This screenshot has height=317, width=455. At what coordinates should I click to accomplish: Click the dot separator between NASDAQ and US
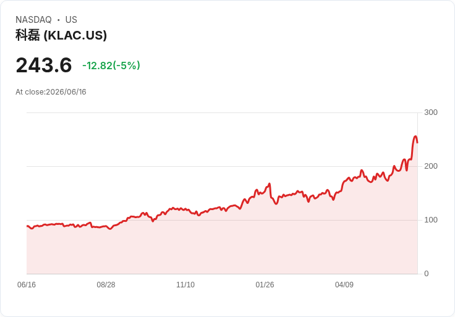[x=59, y=20]
